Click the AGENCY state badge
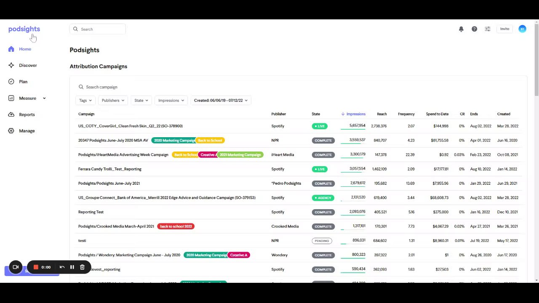The width and height of the screenshot is (539, 303). pyautogui.click(x=323, y=198)
